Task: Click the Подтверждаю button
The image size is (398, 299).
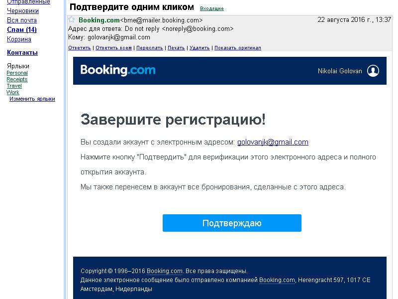Action: tap(232, 223)
